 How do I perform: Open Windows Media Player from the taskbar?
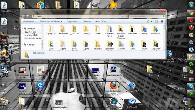click(x=191, y=35)
